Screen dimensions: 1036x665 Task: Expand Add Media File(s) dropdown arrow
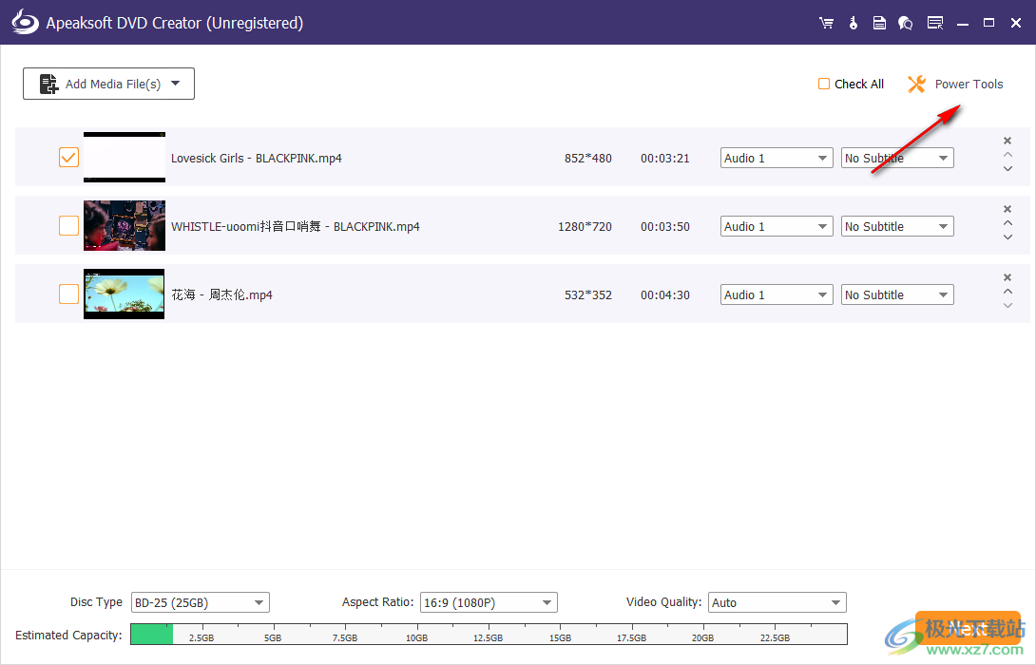pos(175,84)
